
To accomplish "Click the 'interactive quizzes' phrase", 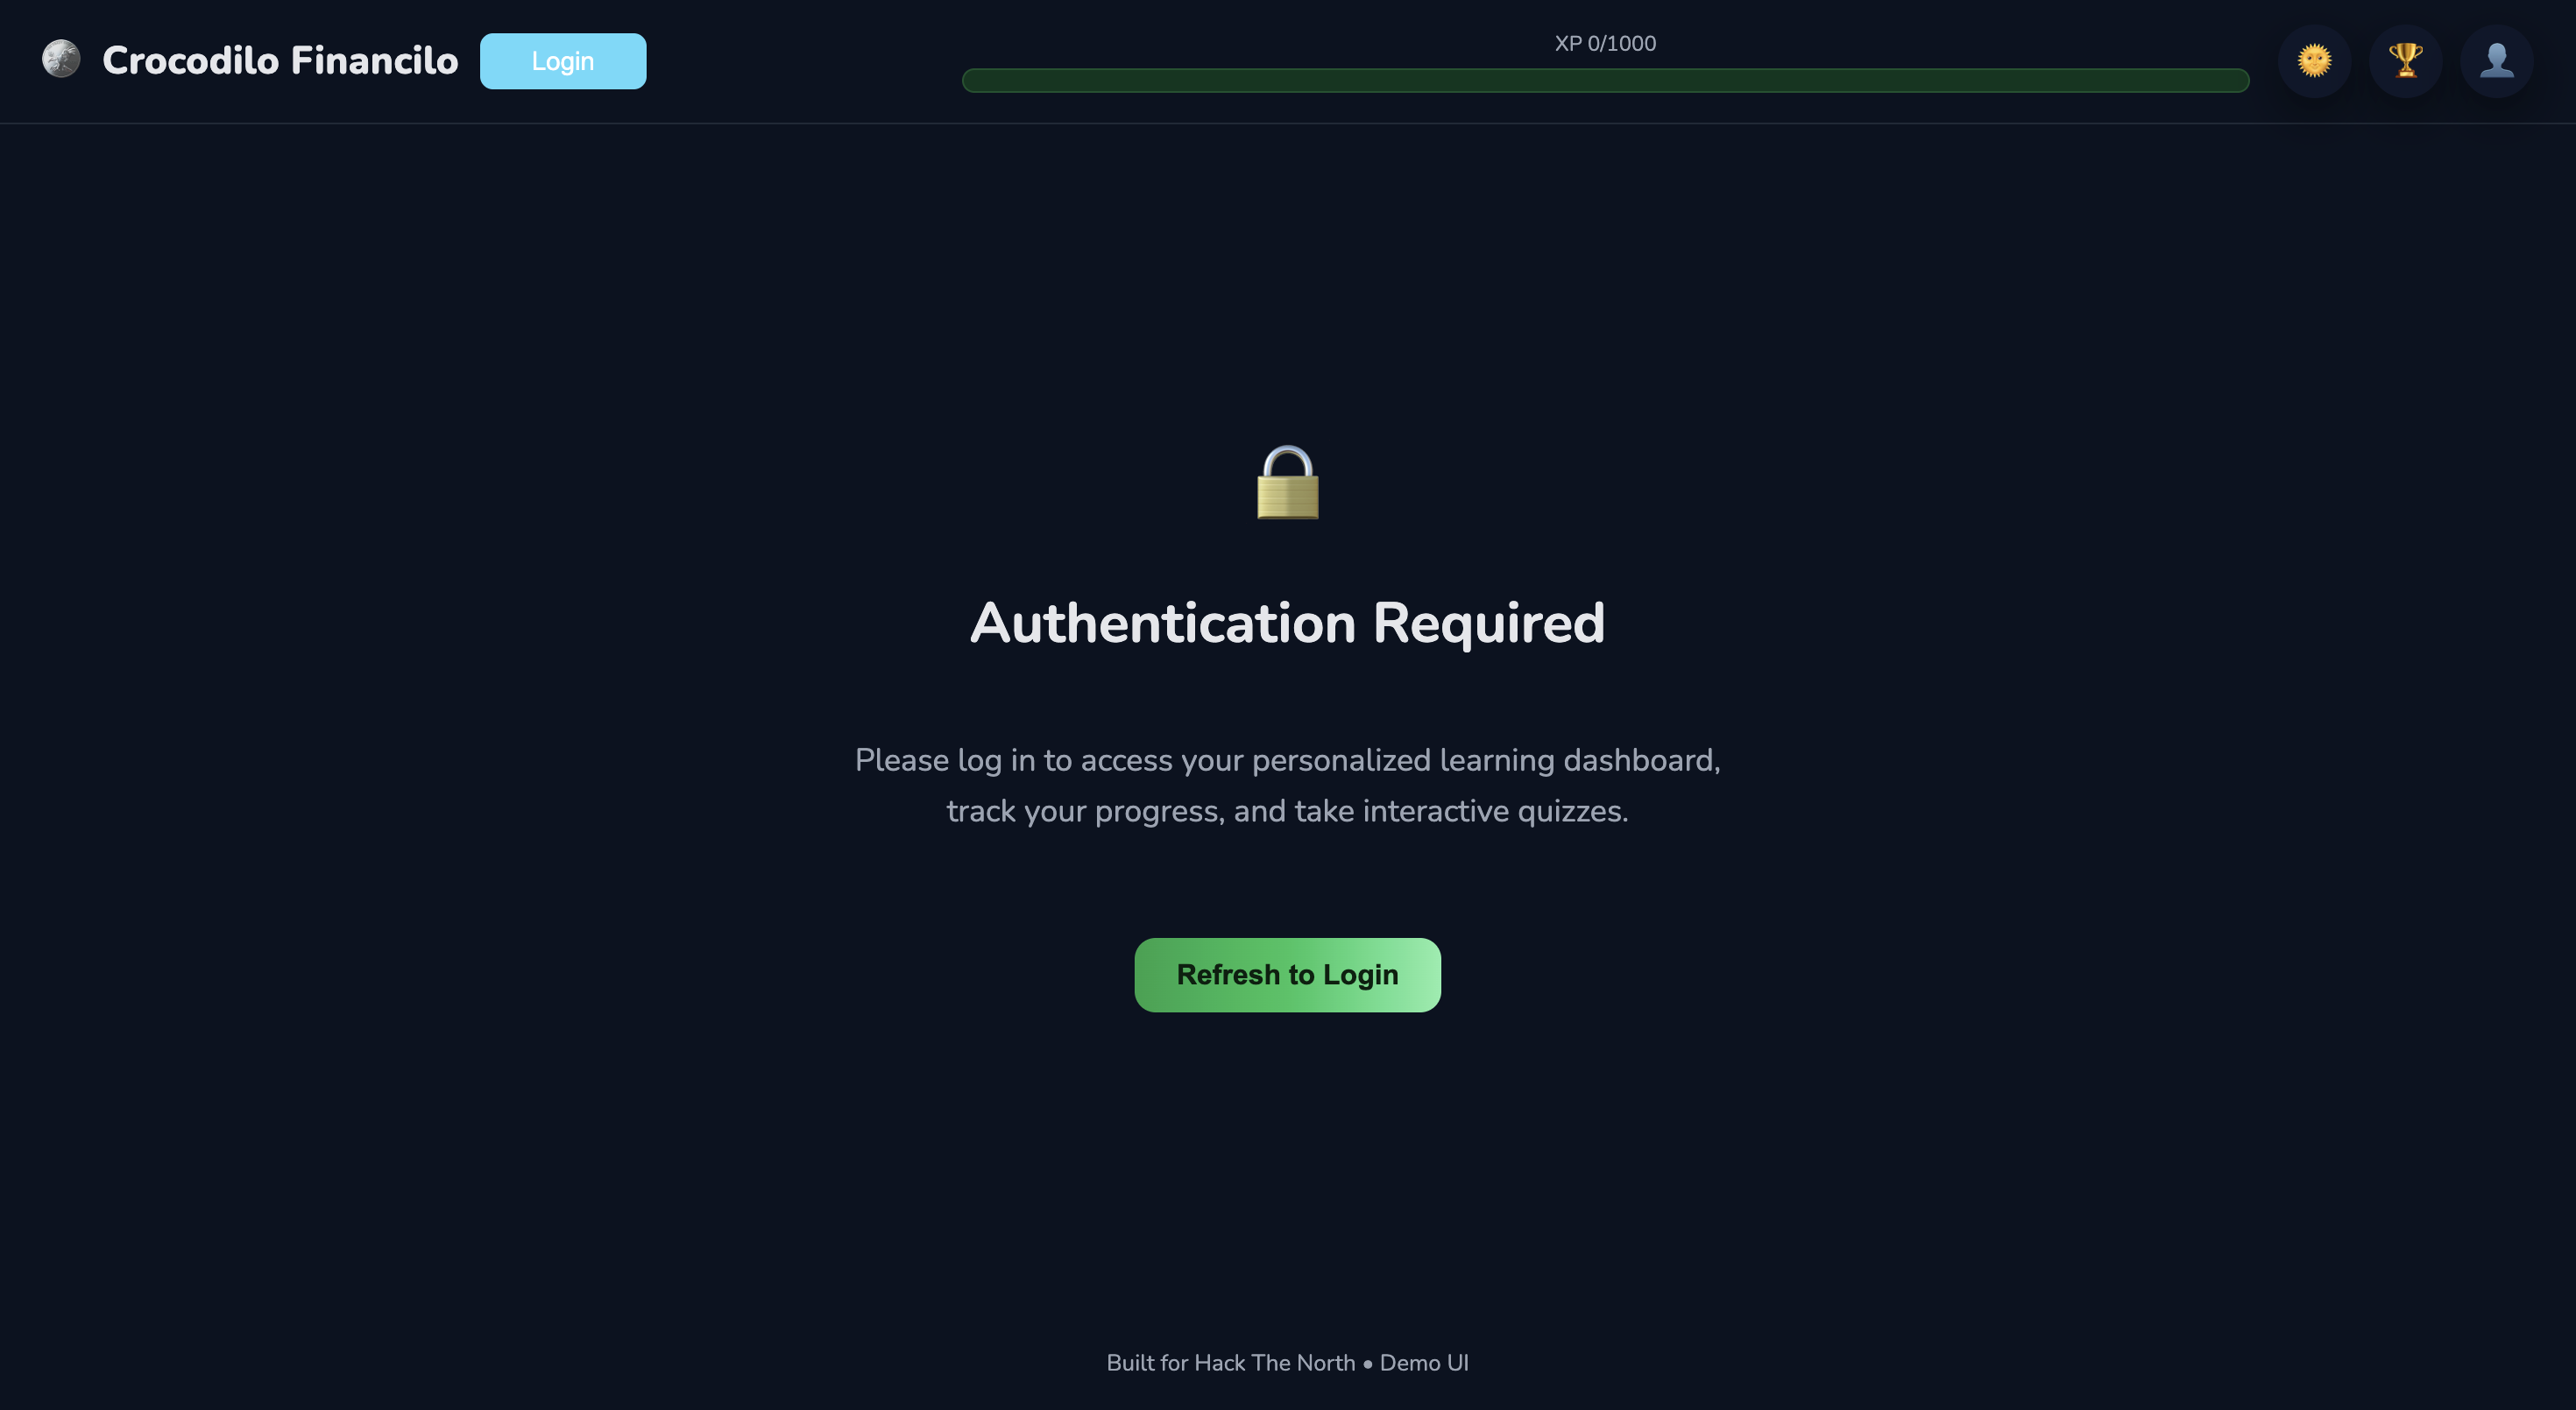I will coord(1495,810).
